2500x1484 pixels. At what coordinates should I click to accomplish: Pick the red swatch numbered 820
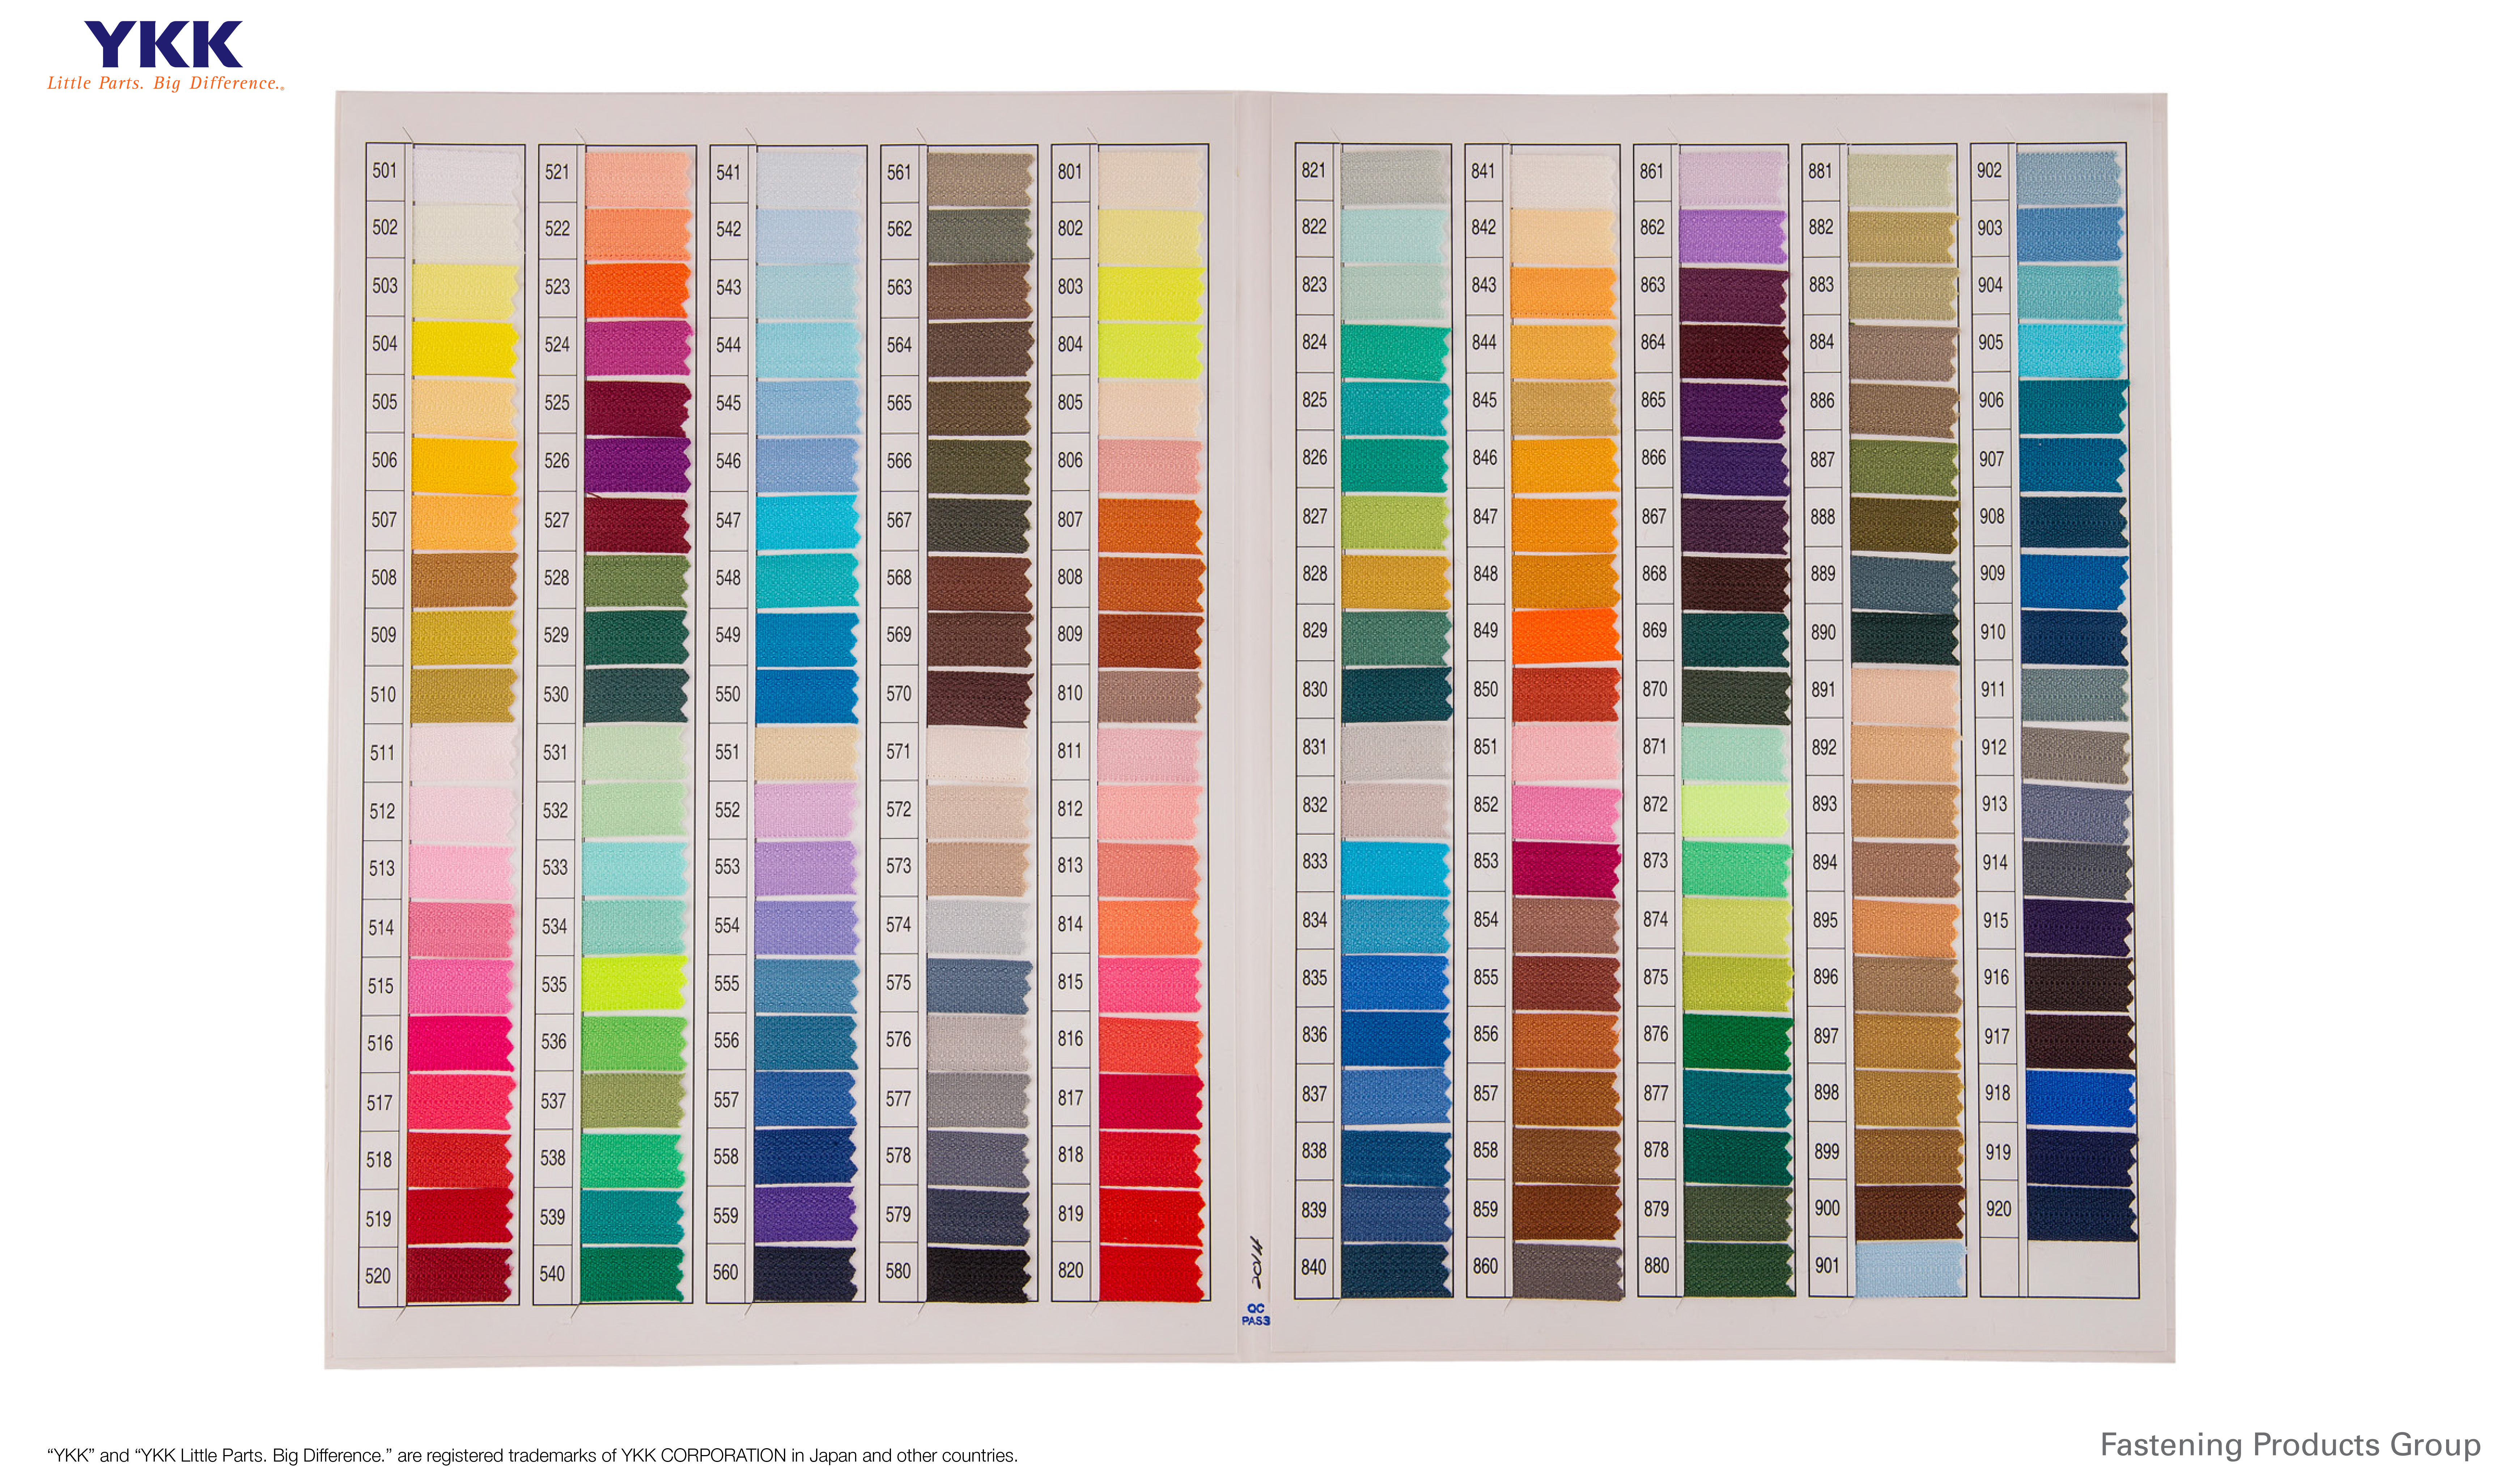1150,1274
